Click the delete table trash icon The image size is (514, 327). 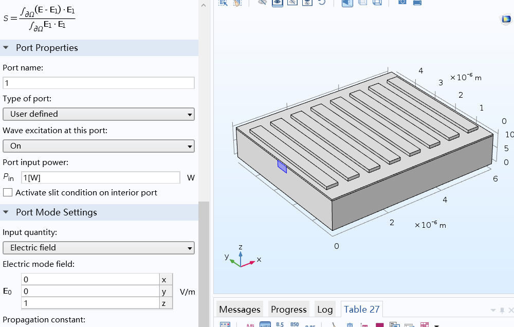(x=350, y=325)
